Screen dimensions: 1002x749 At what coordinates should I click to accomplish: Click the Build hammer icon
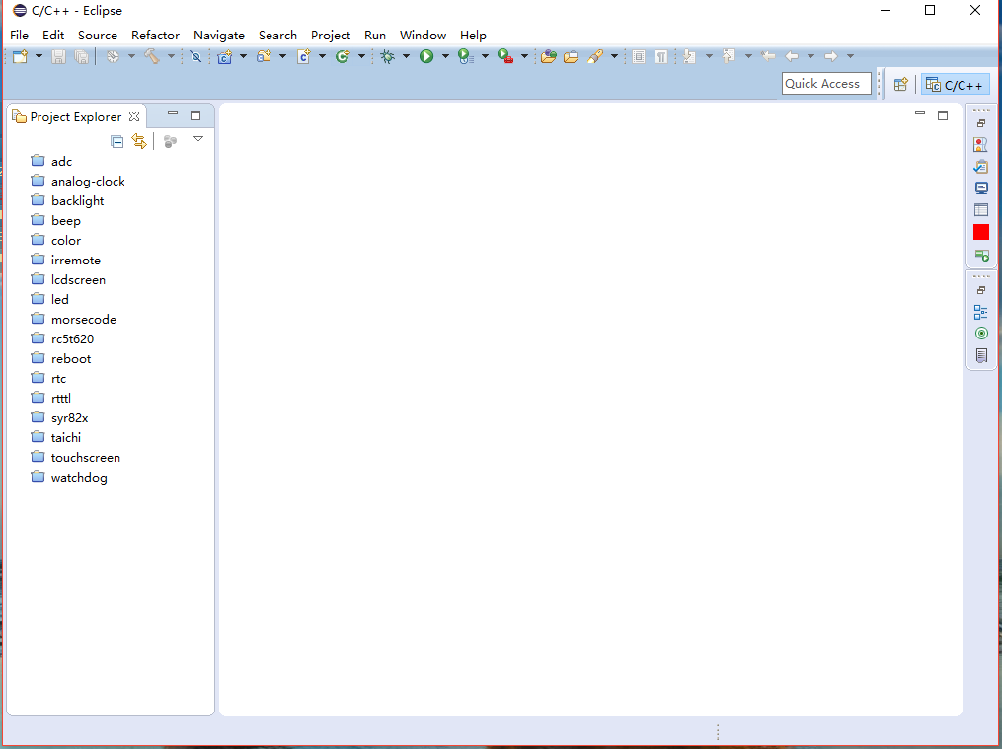[x=152, y=57]
